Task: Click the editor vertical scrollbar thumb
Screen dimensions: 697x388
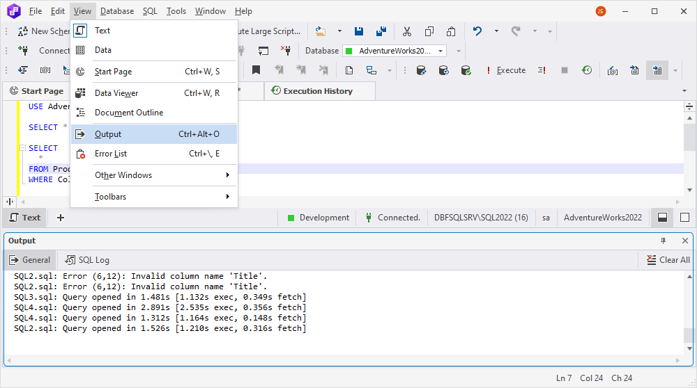Action: coord(689,138)
